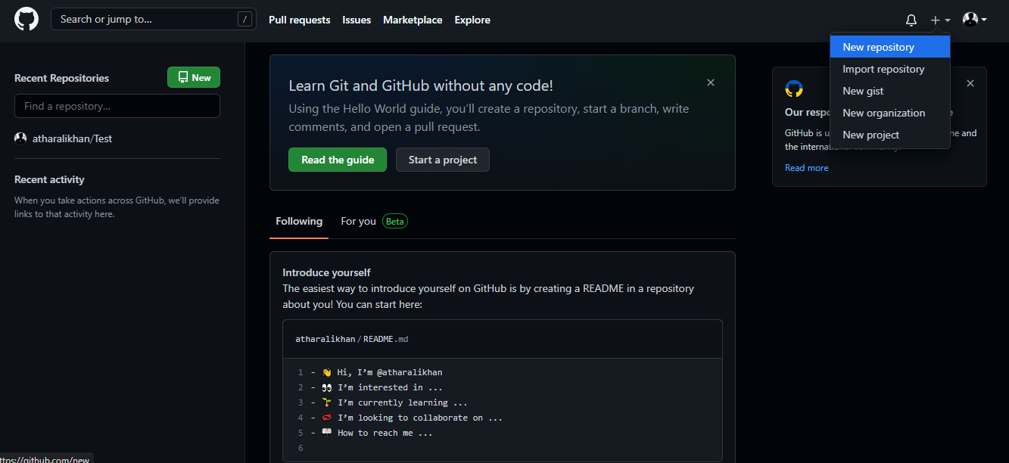This screenshot has height=463, width=1009.
Task: Click the Read the guide button
Action: (x=338, y=160)
